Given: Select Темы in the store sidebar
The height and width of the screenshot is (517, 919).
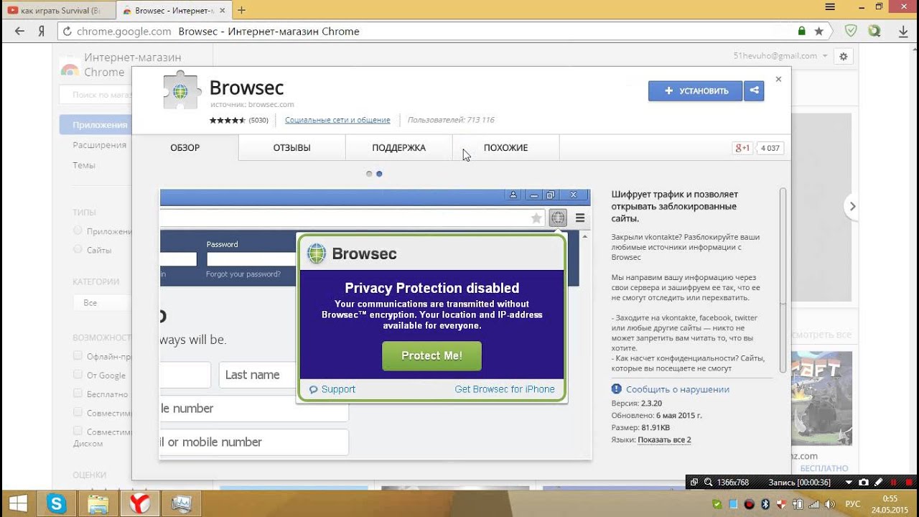Looking at the screenshot, I should coord(84,165).
